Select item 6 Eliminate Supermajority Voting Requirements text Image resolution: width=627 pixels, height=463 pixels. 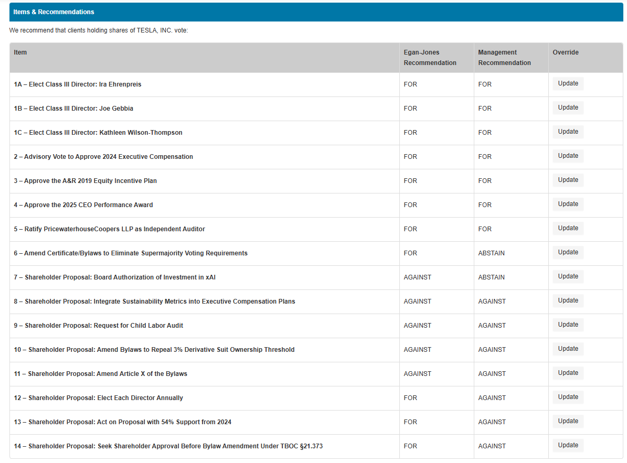131,253
